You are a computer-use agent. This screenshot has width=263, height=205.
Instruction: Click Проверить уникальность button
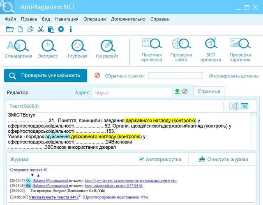tap(46, 75)
